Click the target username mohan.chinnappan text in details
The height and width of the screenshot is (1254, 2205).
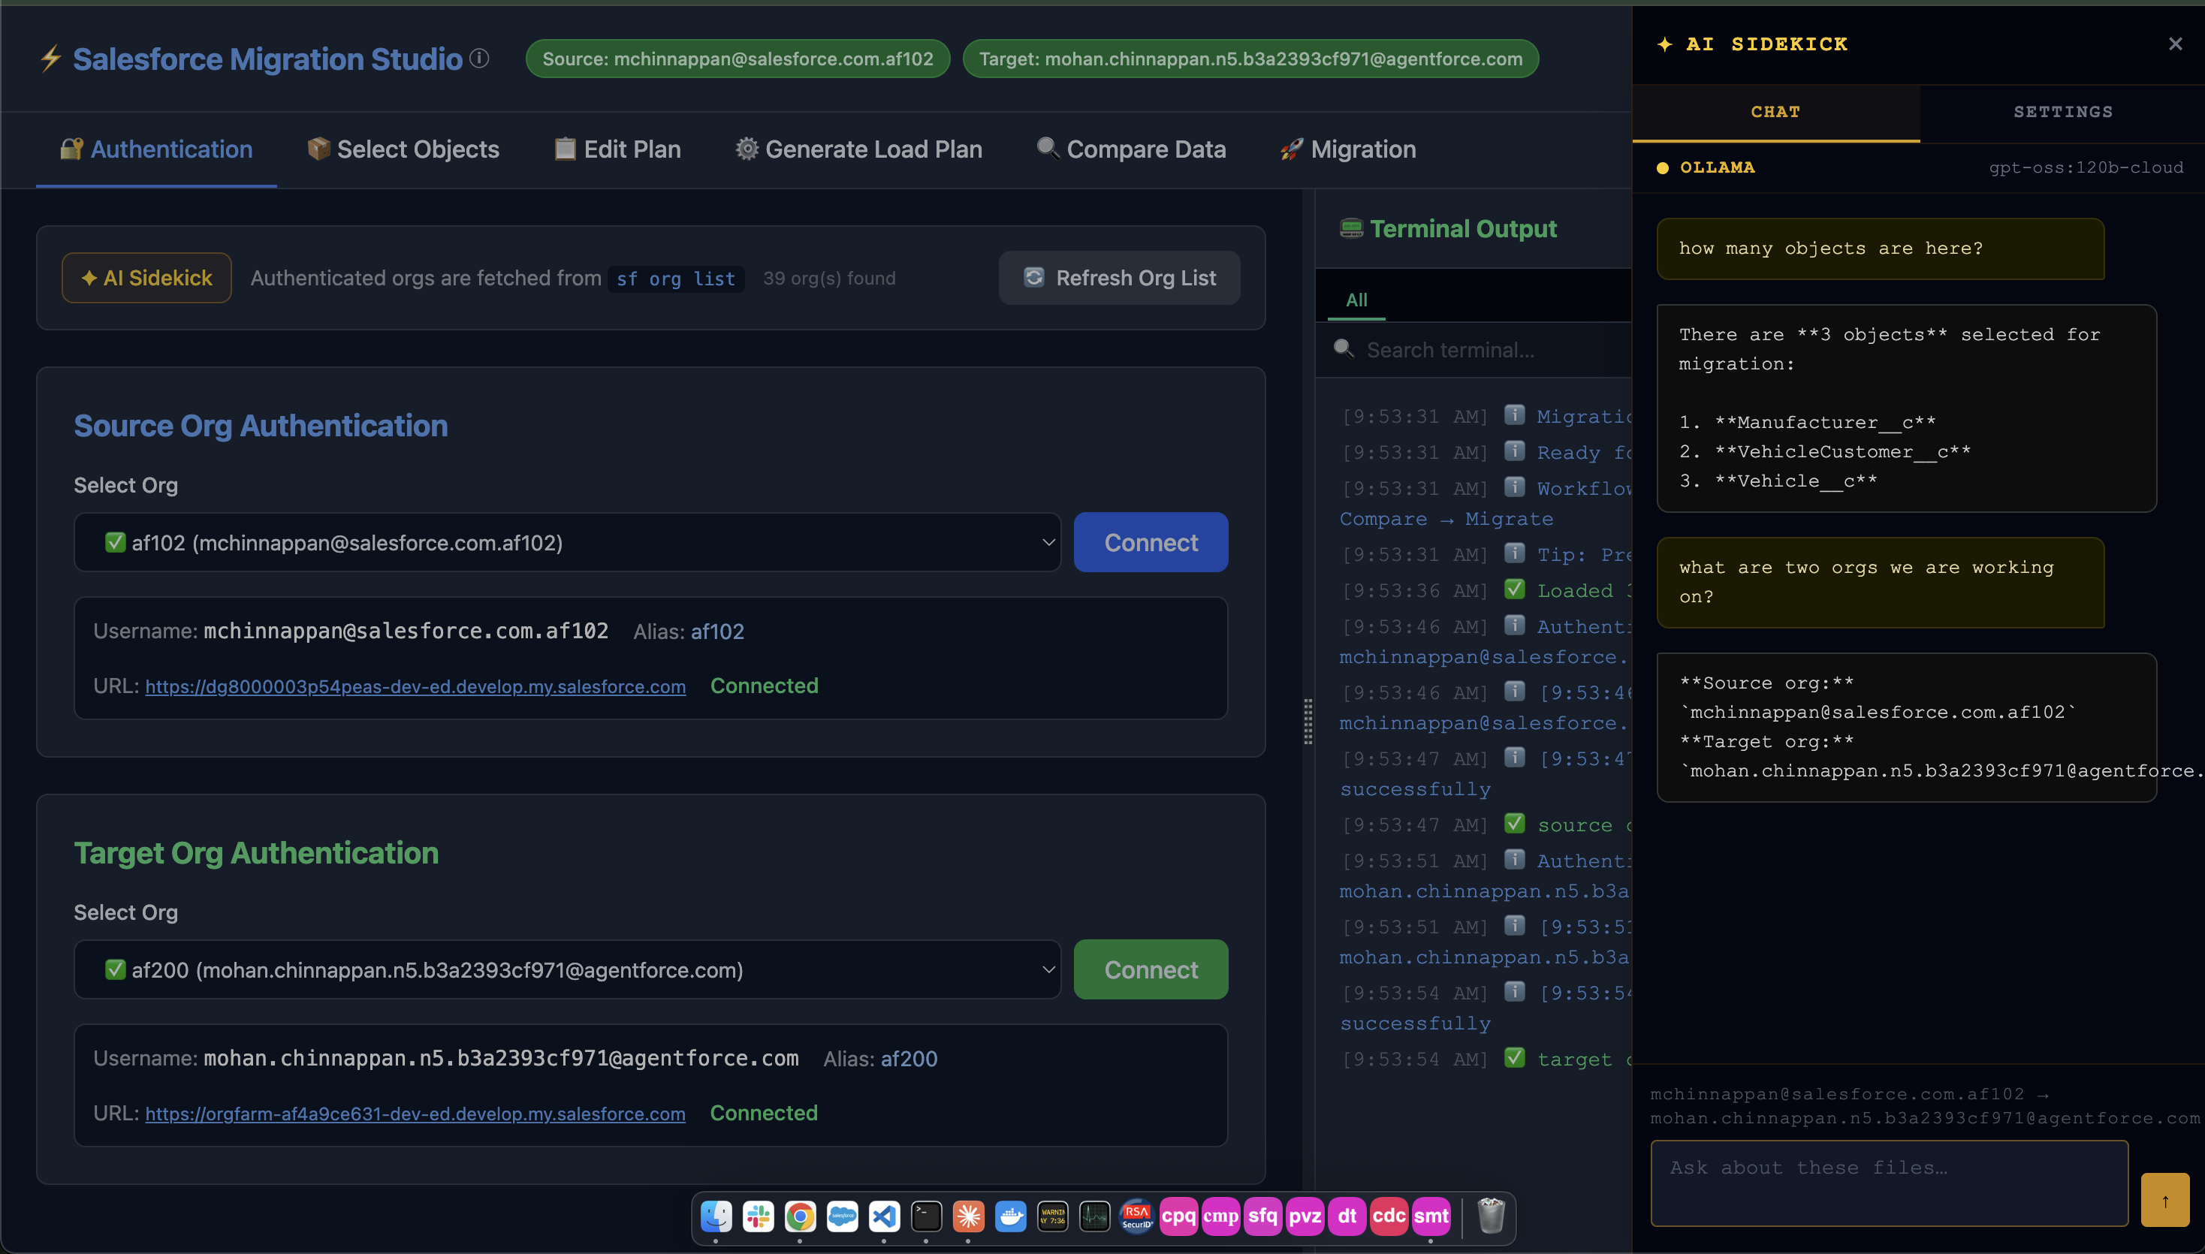(x=501, y=1059)
